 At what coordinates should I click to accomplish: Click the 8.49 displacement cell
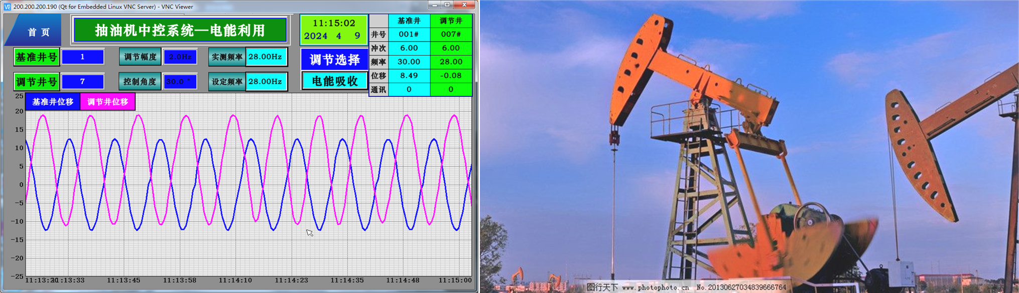pos(409,76)
